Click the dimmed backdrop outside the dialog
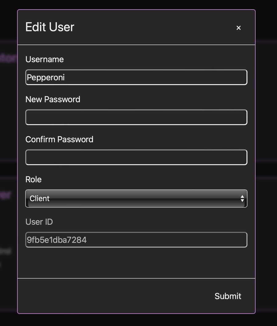This screenshot has width=277, height=326. [x=266, y=154]
